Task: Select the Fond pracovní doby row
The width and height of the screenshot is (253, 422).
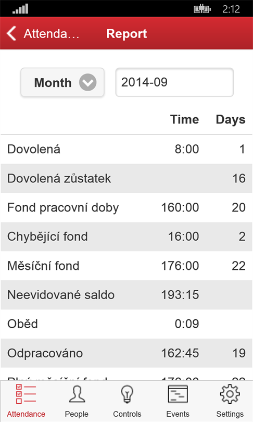Action: [126, 207]
